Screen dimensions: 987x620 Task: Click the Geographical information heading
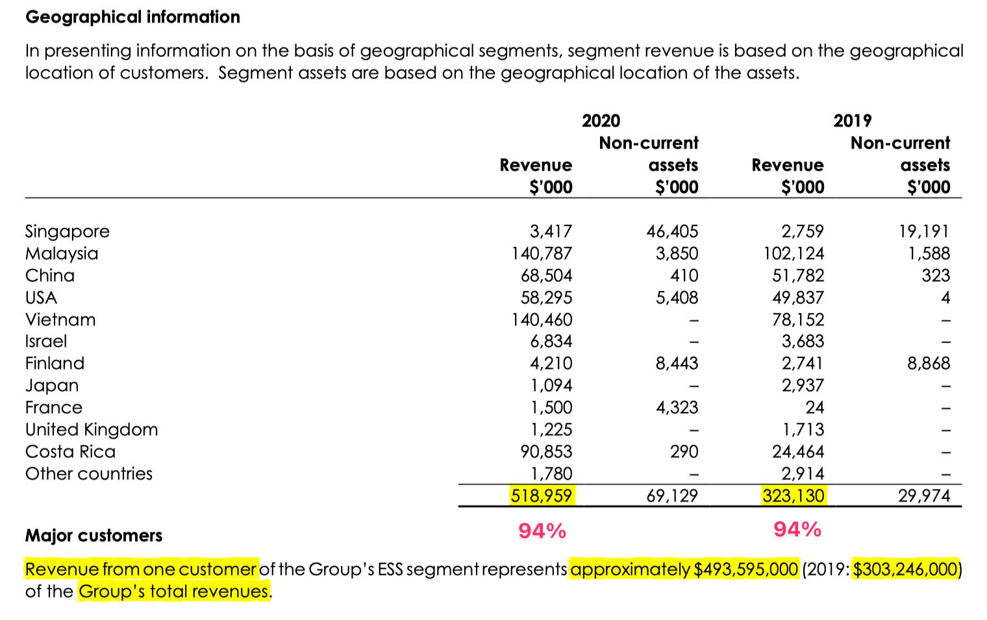pos(132,17)
